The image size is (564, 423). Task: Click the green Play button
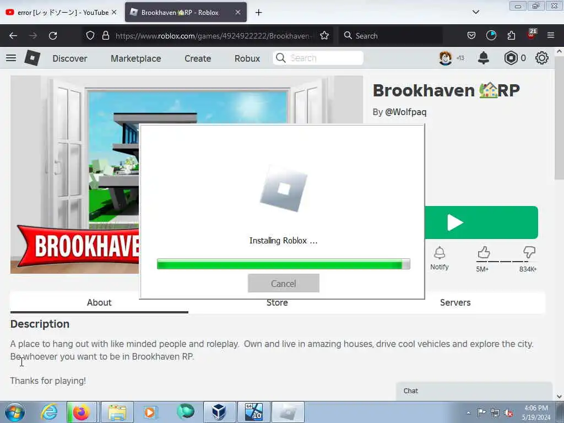click(x=481, y=223)
